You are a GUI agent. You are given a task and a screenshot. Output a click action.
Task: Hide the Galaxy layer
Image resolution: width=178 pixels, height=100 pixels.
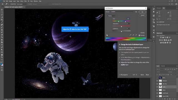157,90
